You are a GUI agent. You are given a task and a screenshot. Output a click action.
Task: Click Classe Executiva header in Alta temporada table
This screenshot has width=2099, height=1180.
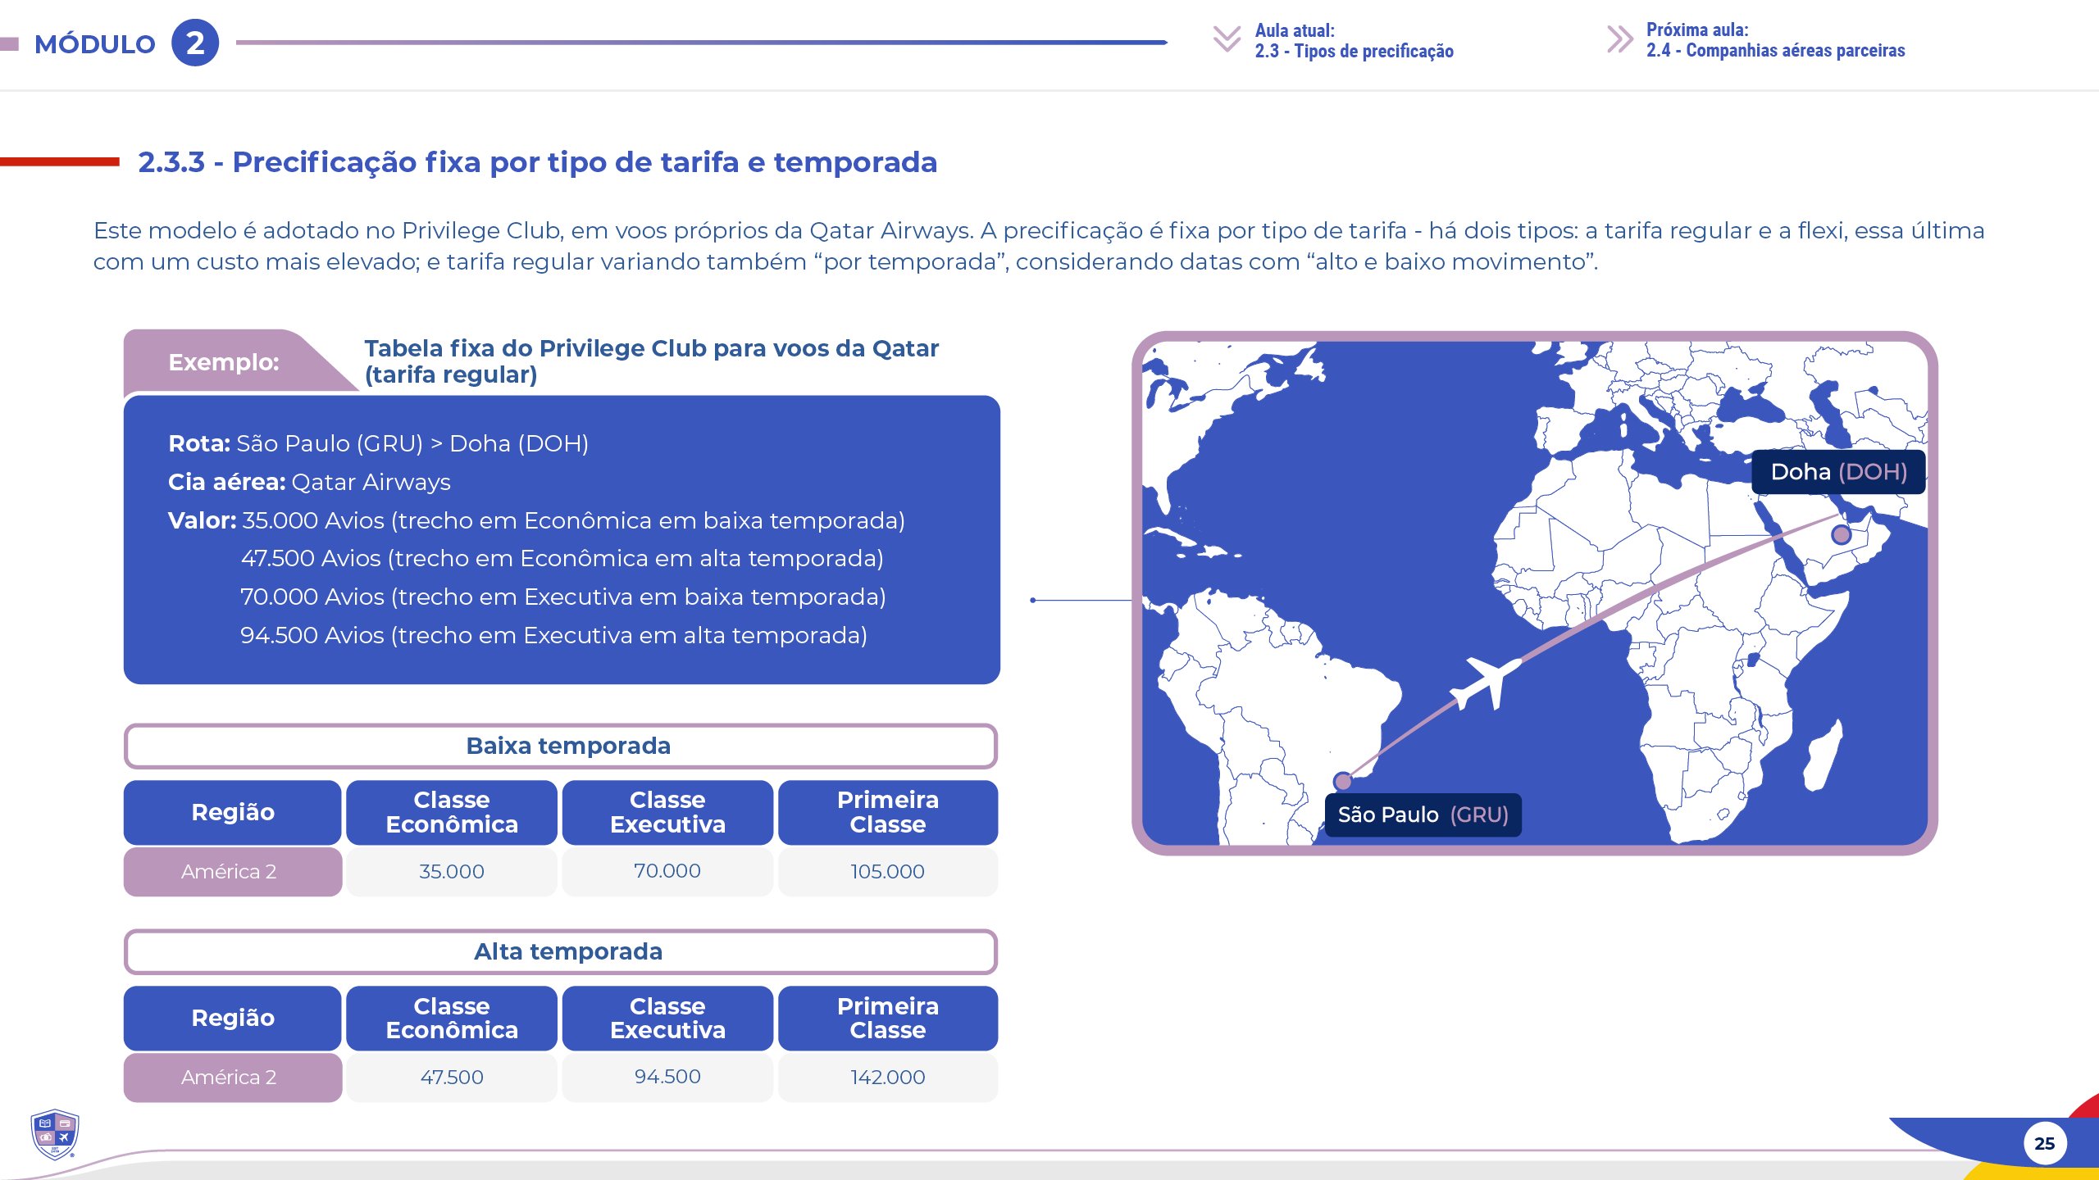tap(667, 1018)
